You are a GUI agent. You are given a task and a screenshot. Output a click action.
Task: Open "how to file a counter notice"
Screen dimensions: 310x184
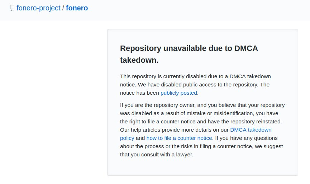point(179,138)
